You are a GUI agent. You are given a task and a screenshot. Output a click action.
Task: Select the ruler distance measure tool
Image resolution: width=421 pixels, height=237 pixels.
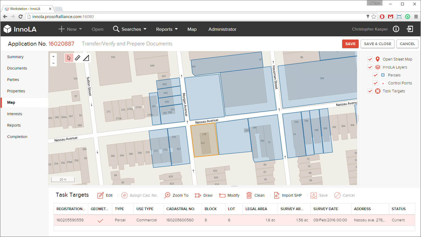pos(78,58)
